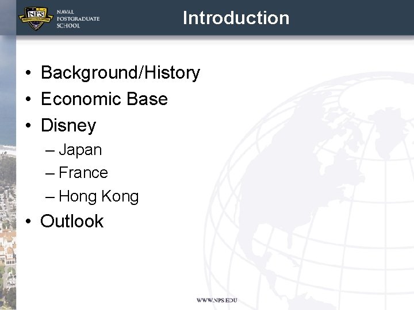Click the NPS shield logo

[36, 18]
